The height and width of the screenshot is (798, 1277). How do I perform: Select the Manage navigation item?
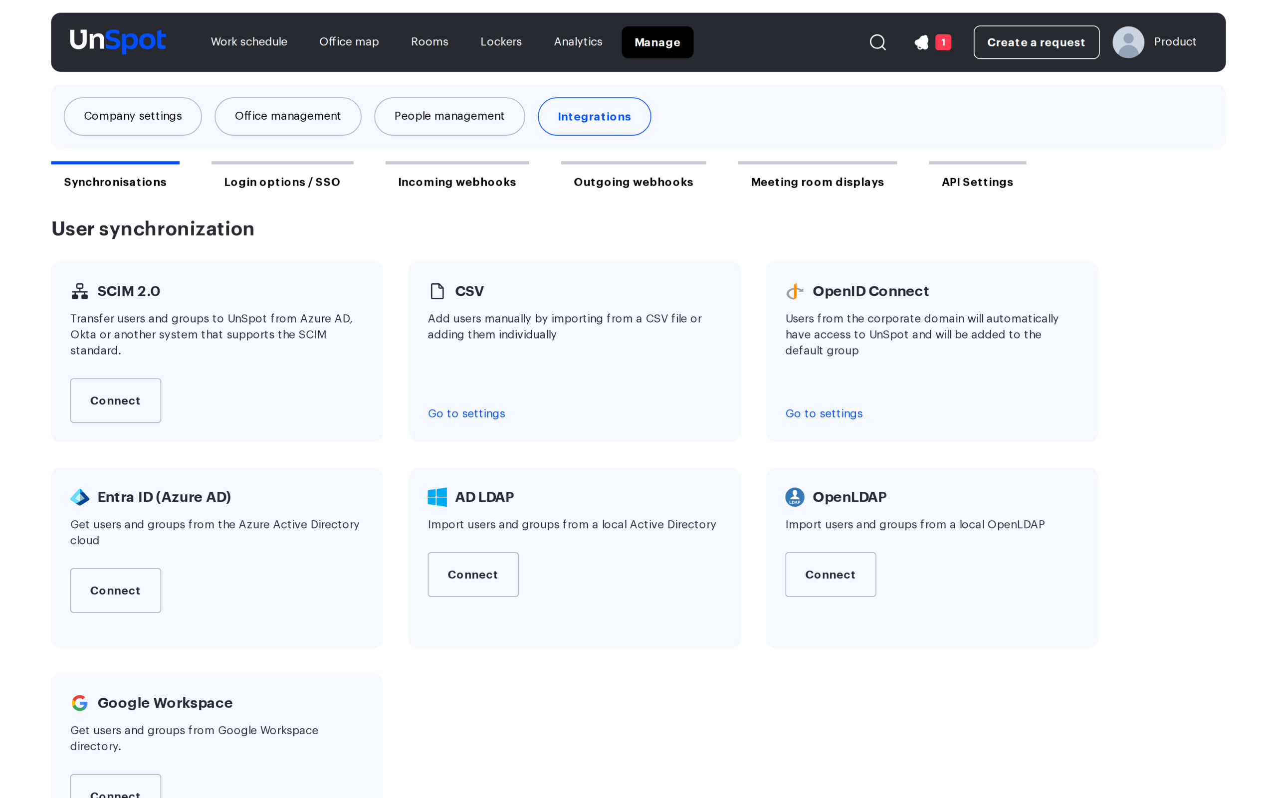[657, 42]
